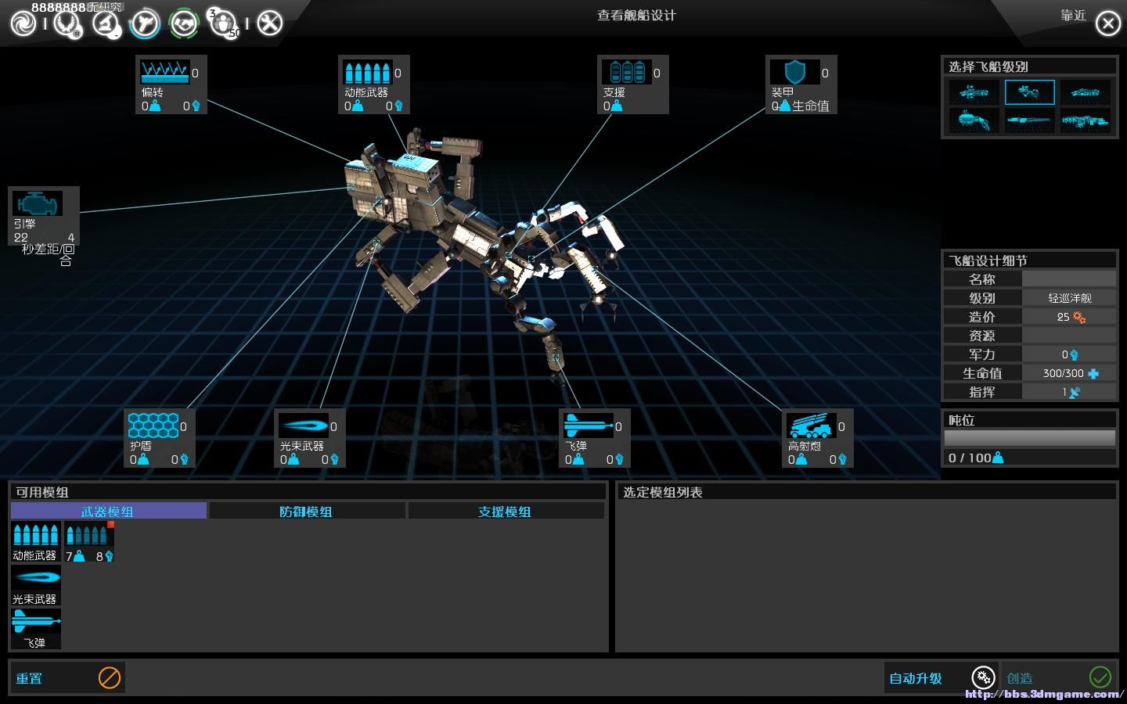The image size is (1127, 704).
Task: Click the 吨位 tonnage progress bar
Action: (1029, 438)
